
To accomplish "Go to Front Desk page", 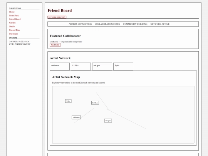I will 14,15.
